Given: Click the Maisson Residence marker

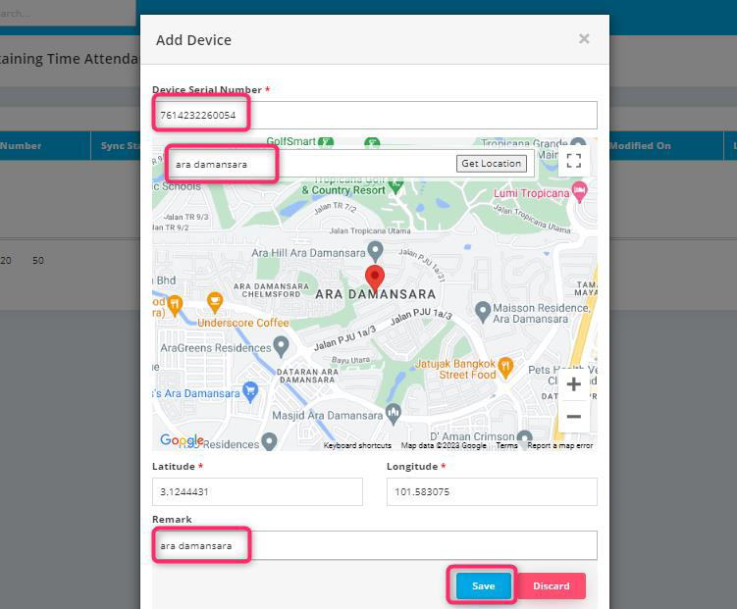Looking at the screenshot, I should click(483, 312).
